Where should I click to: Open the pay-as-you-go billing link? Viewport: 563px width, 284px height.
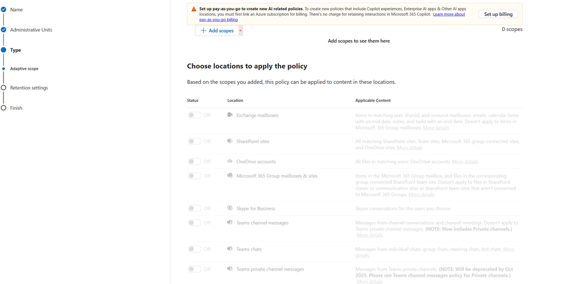coord(219,20)
